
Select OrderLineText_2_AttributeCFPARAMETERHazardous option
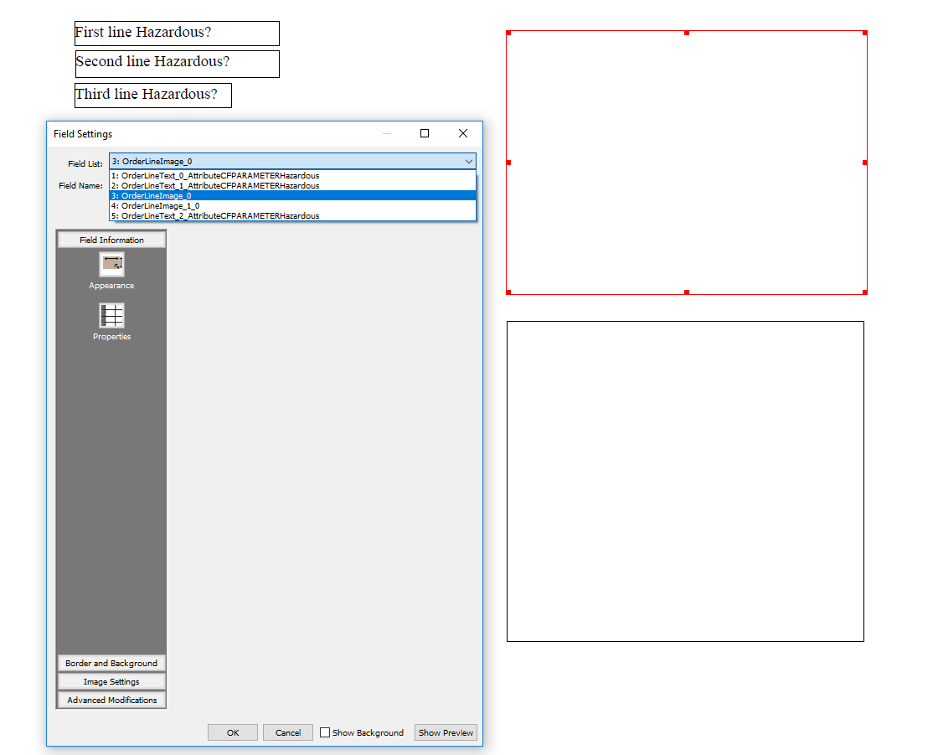point(220,215)
